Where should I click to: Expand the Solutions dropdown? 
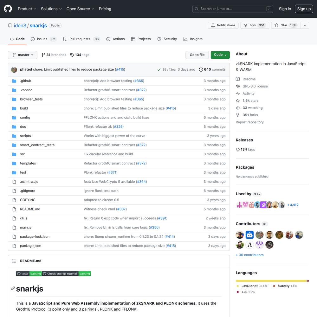click(51, 9)
